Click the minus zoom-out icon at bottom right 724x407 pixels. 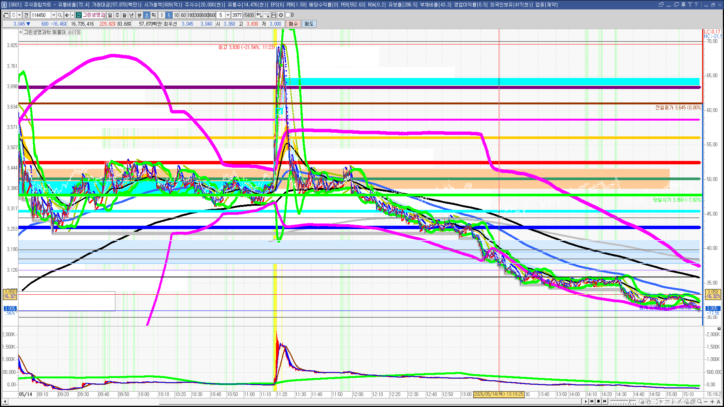(x=706, y=401)
